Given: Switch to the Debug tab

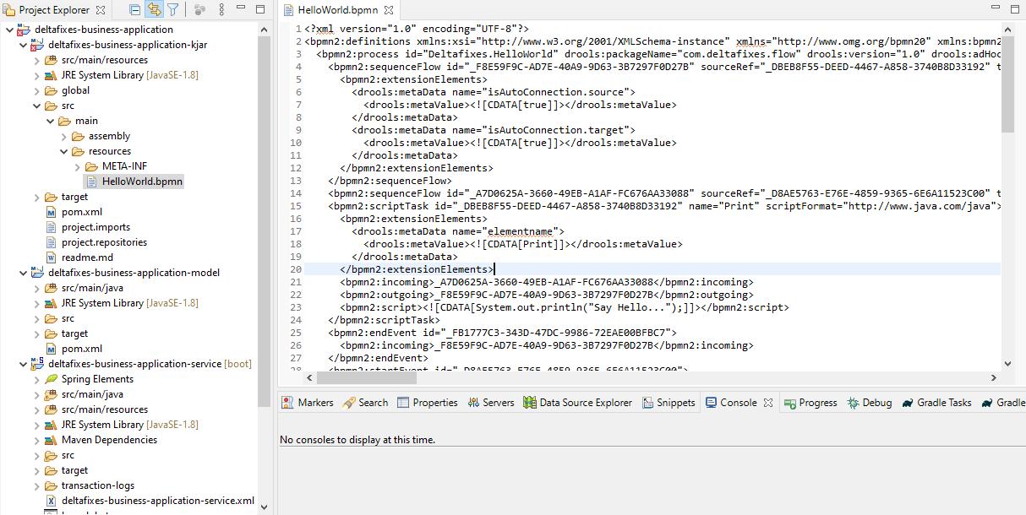Looking at the screenshot, I should click(x=870, y=403).
